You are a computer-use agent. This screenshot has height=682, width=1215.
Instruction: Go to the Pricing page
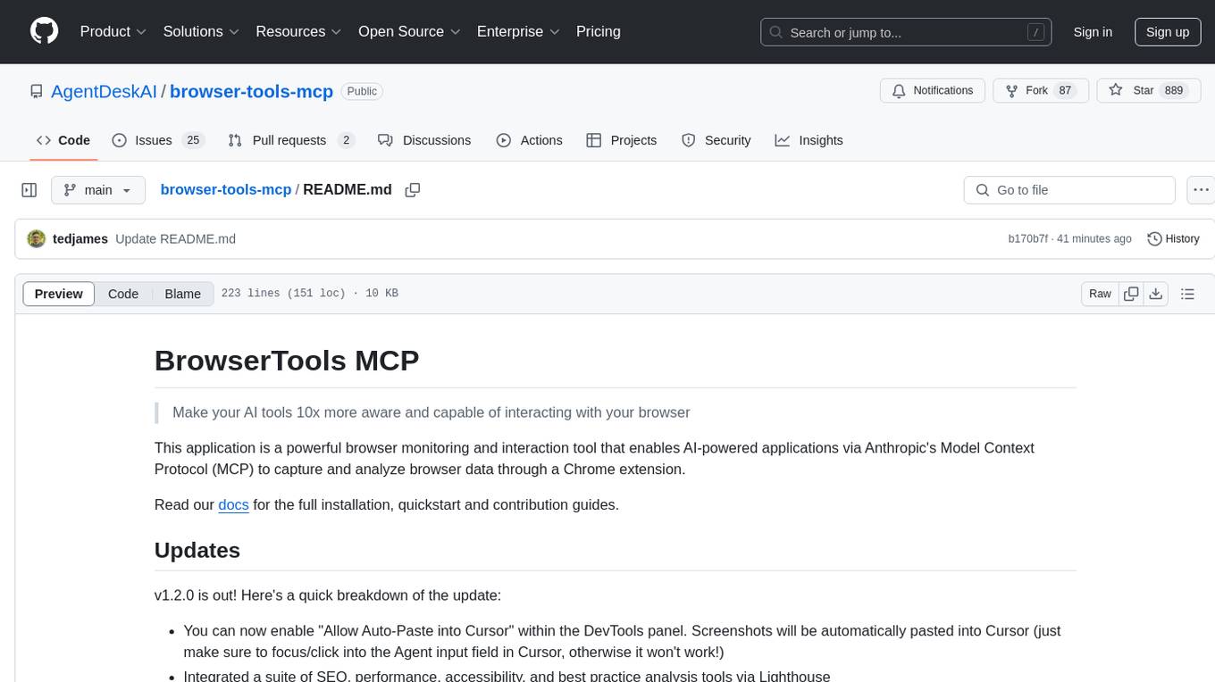tap(599, 31)
